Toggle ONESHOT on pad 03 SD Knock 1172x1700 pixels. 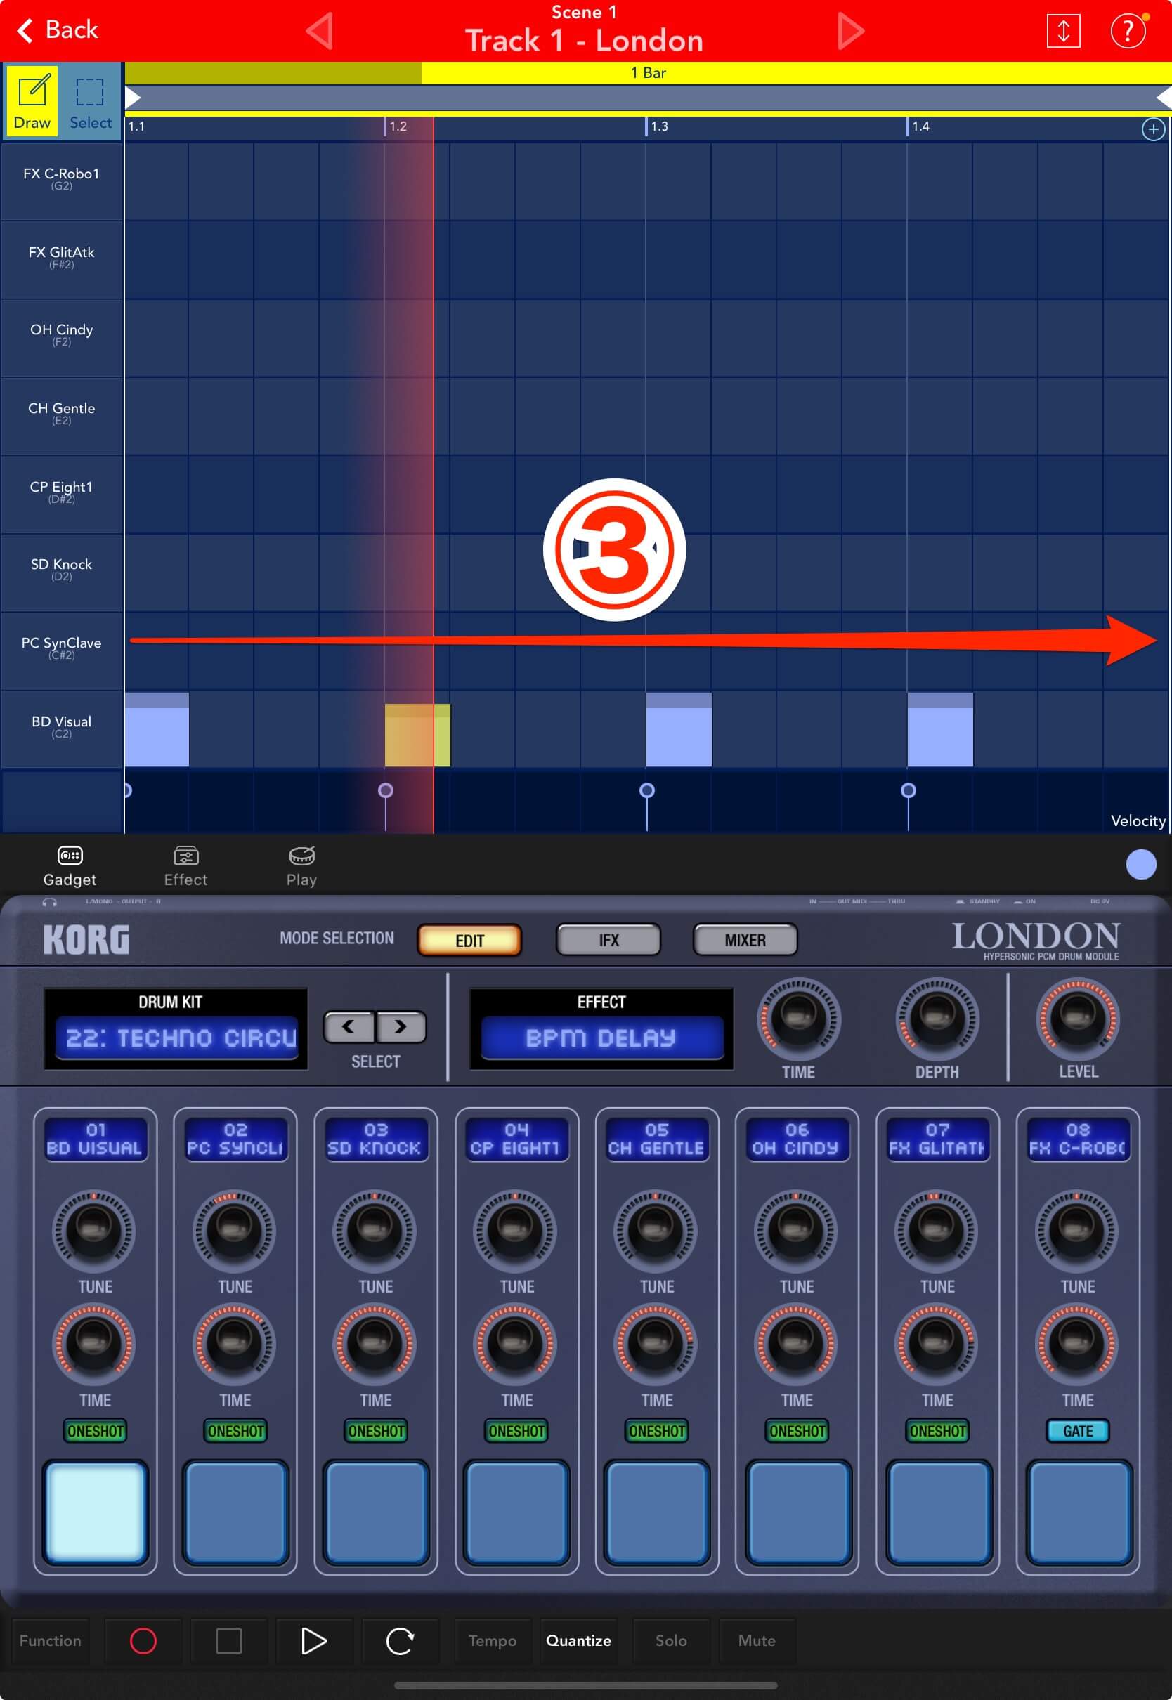(375, 1431)
